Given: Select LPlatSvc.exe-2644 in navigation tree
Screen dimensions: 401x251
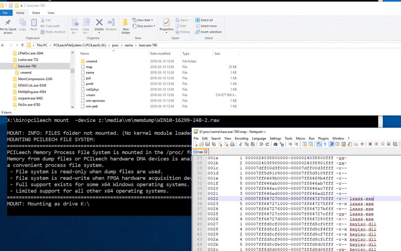Looking at the screenshot, I should (x=30, y=53).
